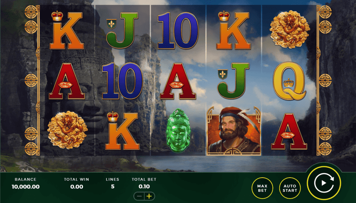Click the Total Bet value 0.10
Image resolution: width=356 pixels, height=203 pixels.
coord(144,187)
